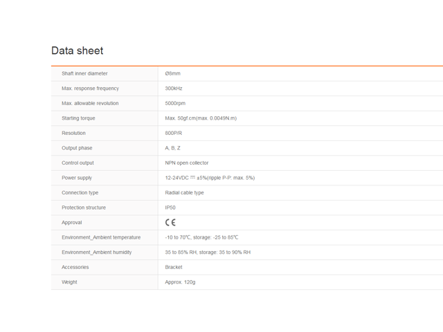Select the NPN open collector text

click(x=187, y=163)
